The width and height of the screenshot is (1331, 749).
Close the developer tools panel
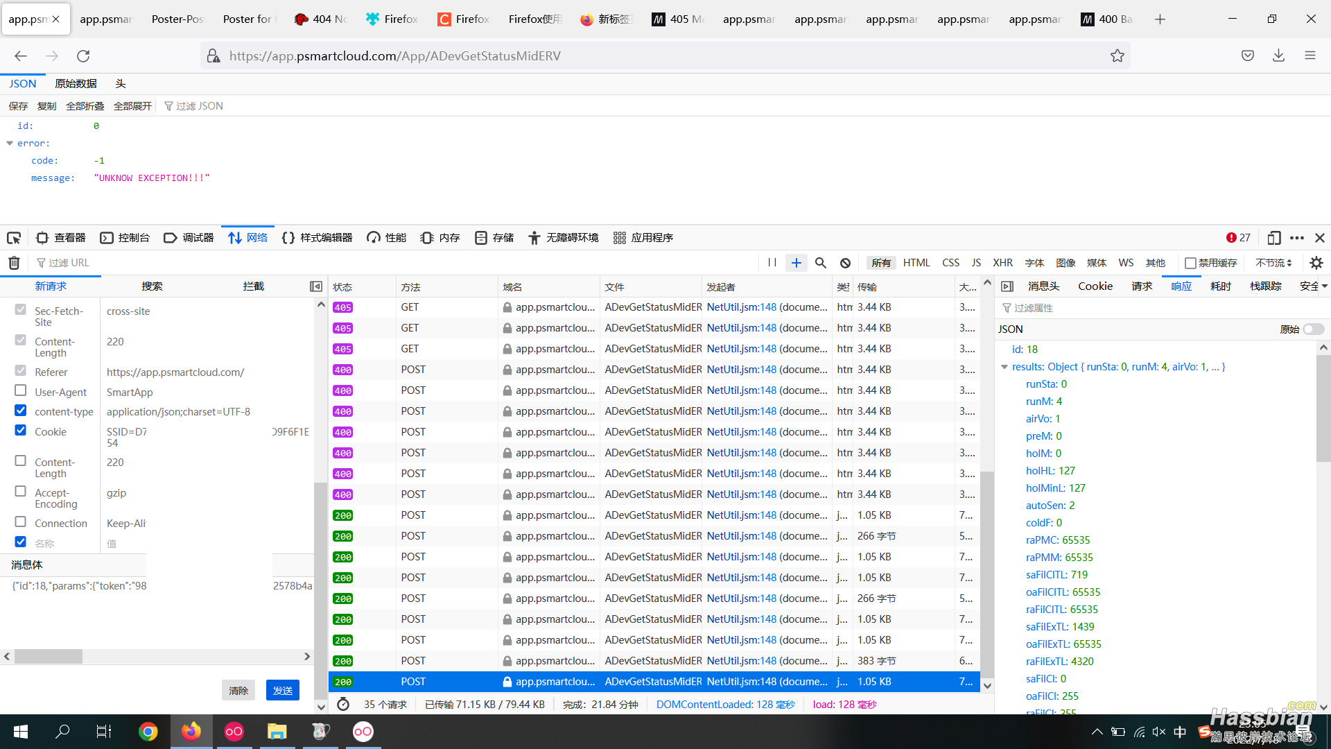[1320, 238]
